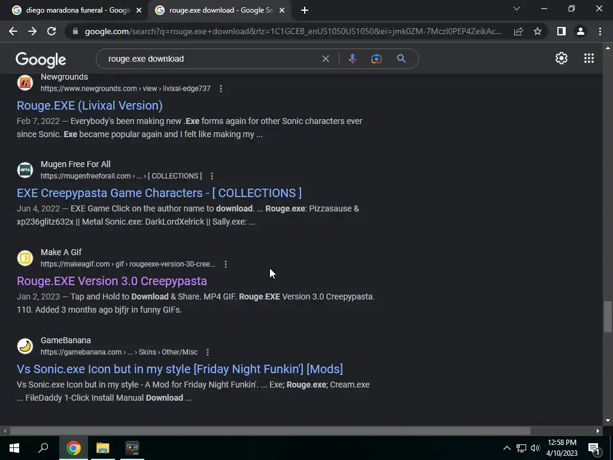
Task: Open Vs Sonic.exe Icon mod result
Action: point(180,369)
